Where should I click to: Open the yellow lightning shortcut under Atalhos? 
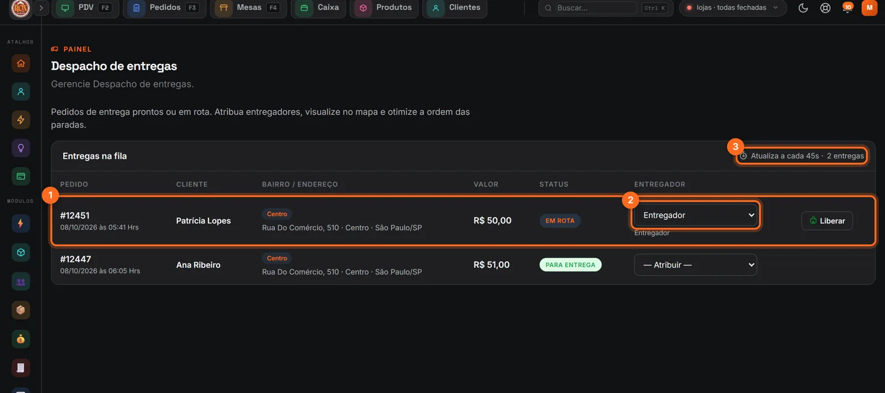click(20, 120)
